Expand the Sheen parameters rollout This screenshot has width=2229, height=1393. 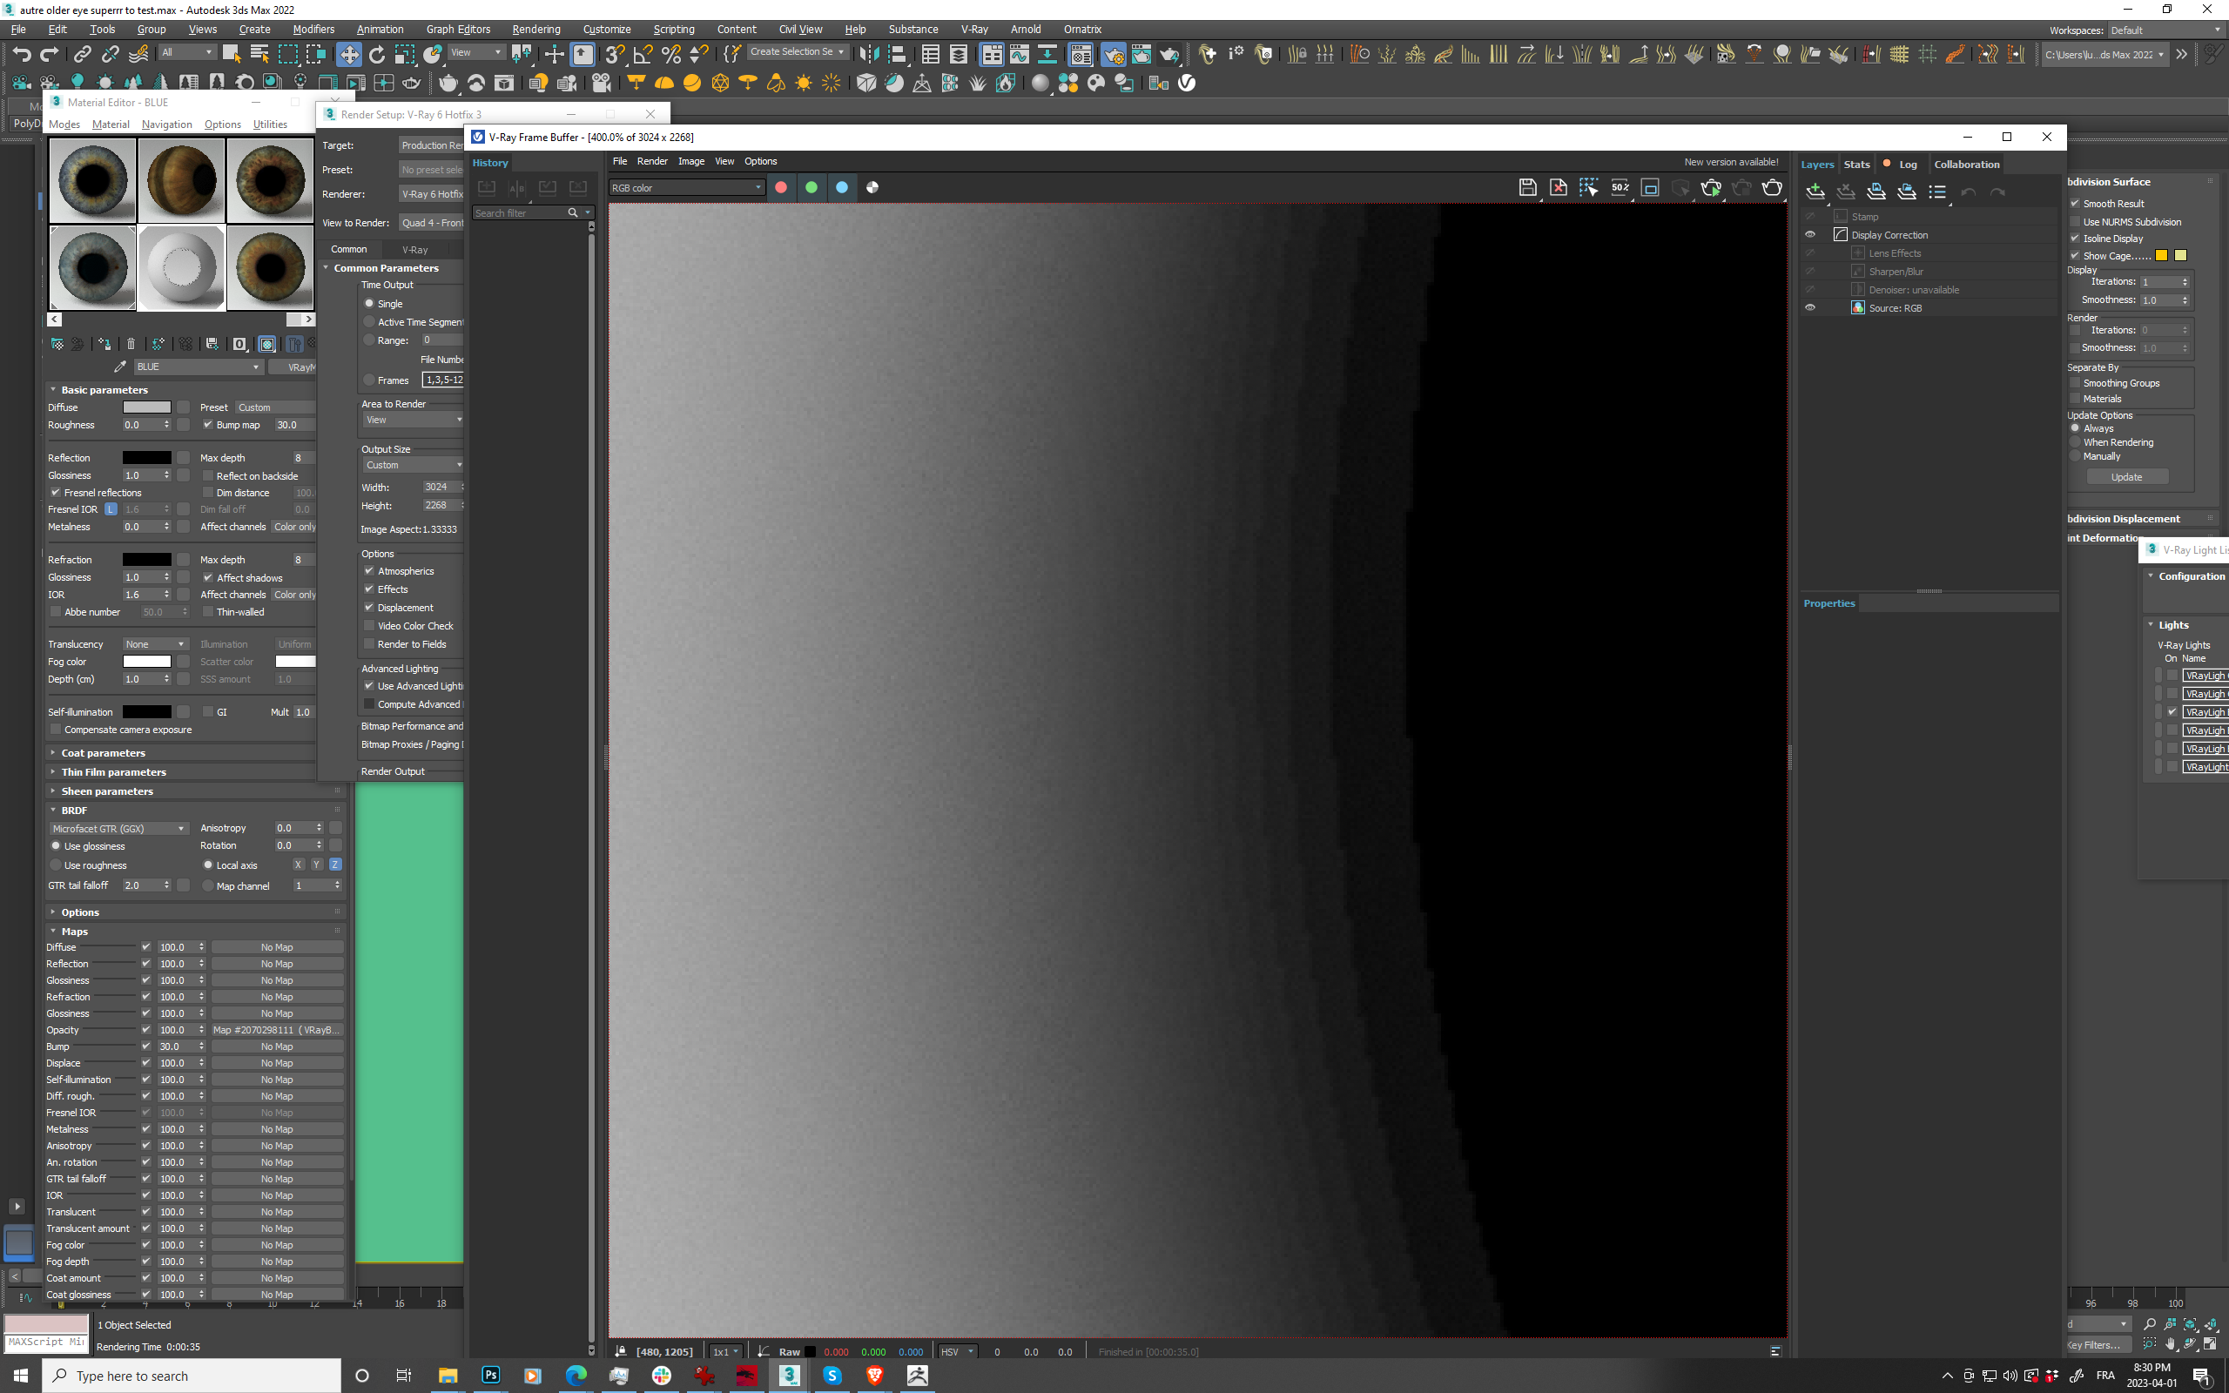pyautogui.click(x=107, y=791)
